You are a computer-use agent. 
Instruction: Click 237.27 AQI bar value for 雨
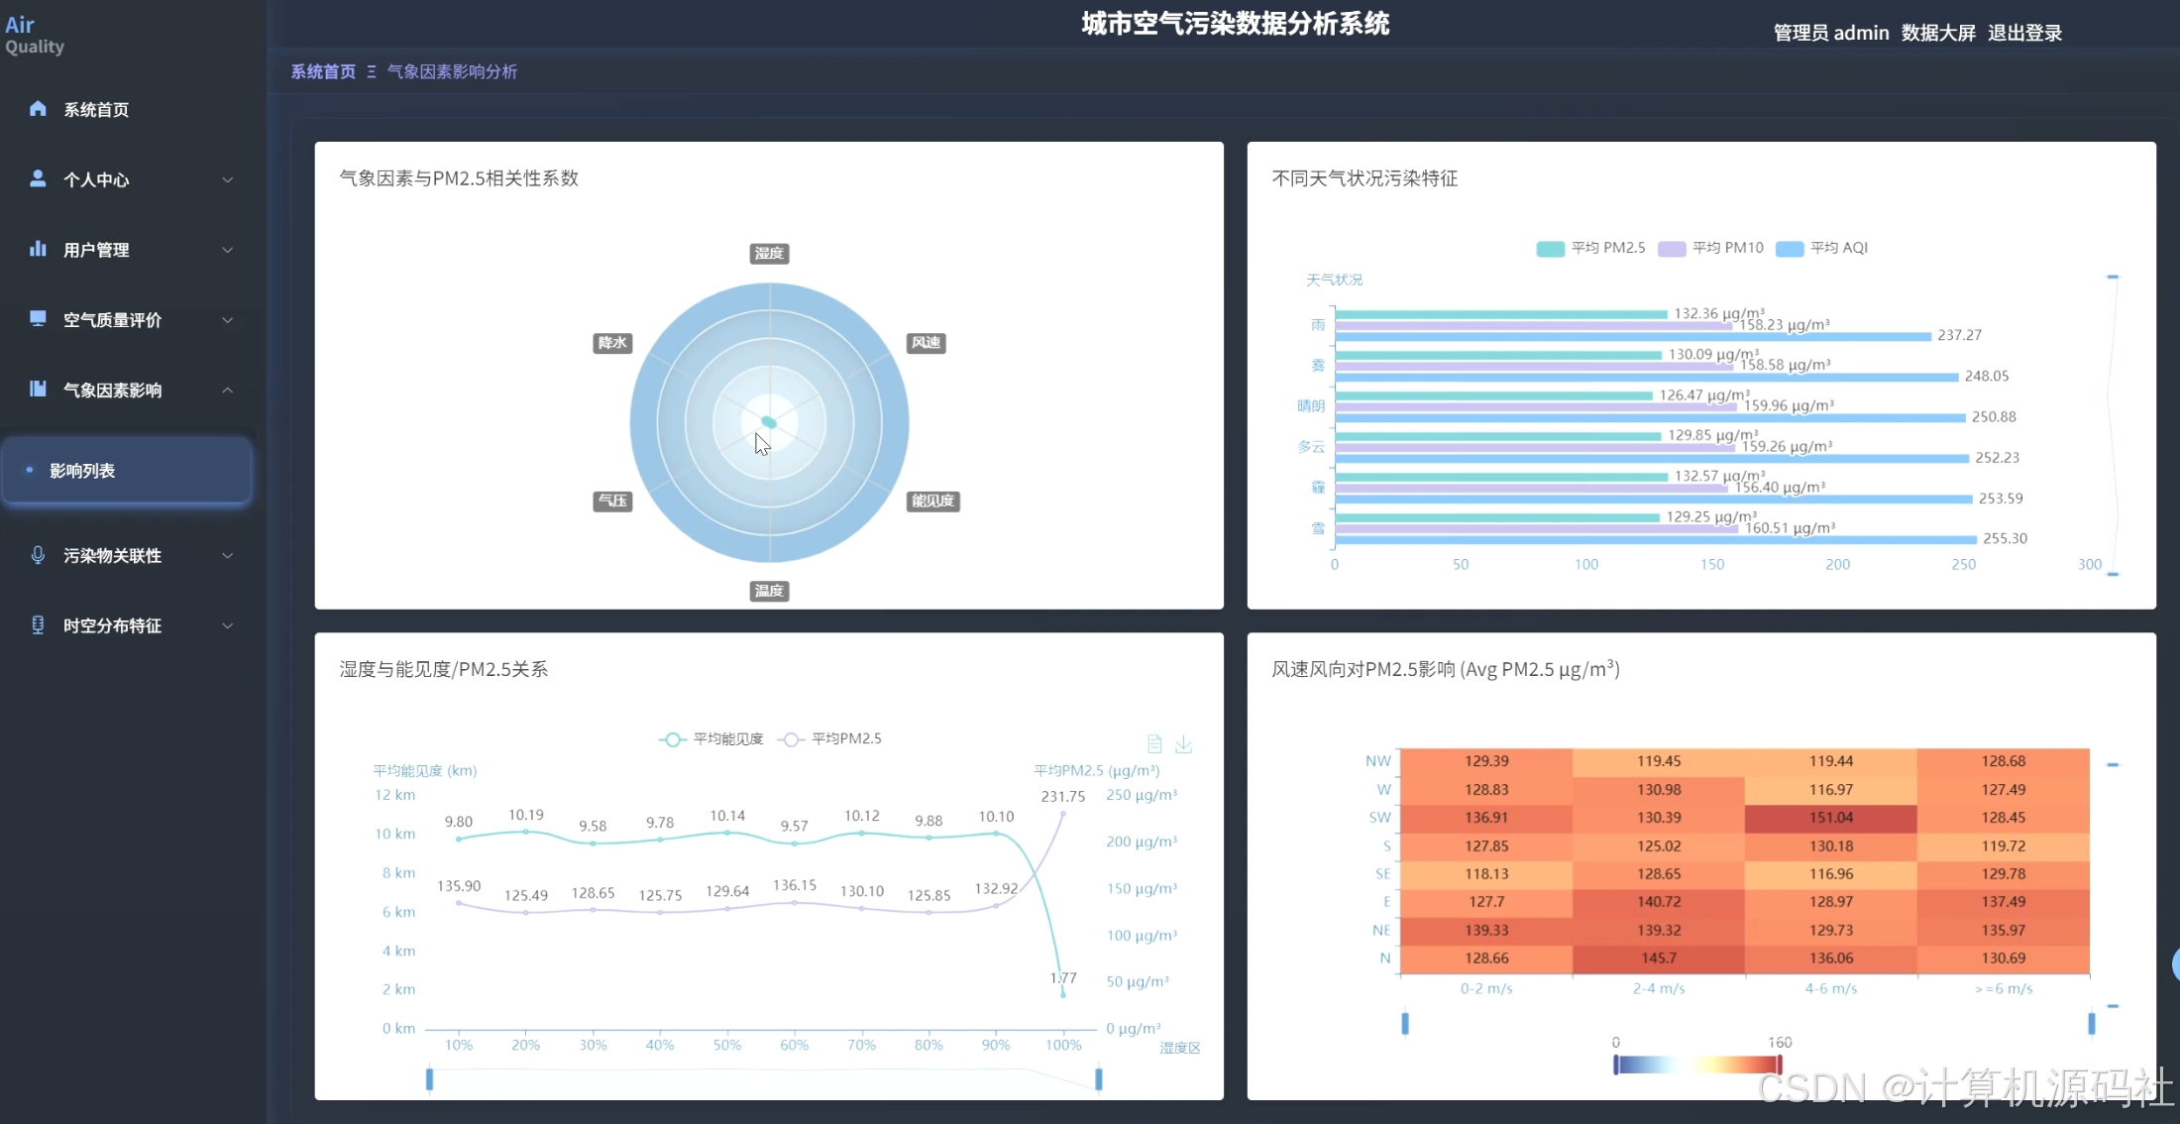(x=1960, y=335)
